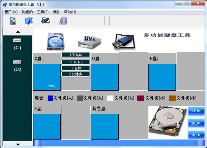Image resolution: width=207 pixels, height=148 pixels.
Task: Expand drive list up with top arrow
Action: coord(17,32)
